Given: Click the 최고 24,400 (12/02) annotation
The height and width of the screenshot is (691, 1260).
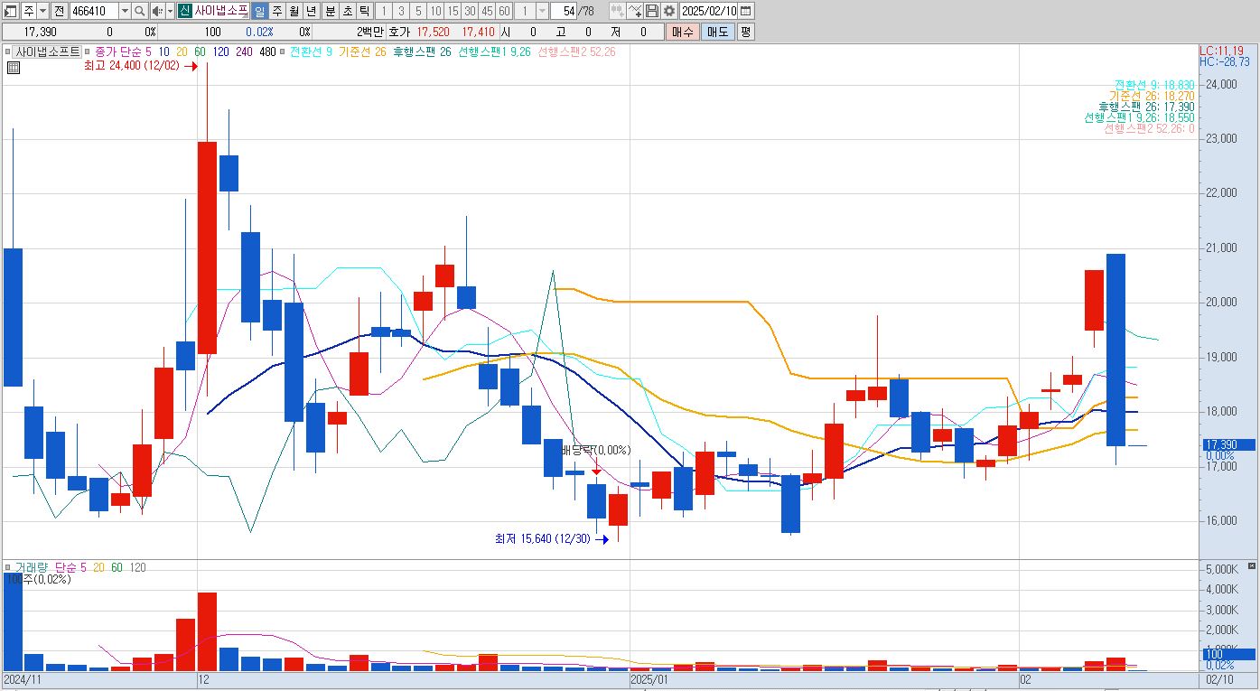Looking at the screenshot, I should [133, 66].
